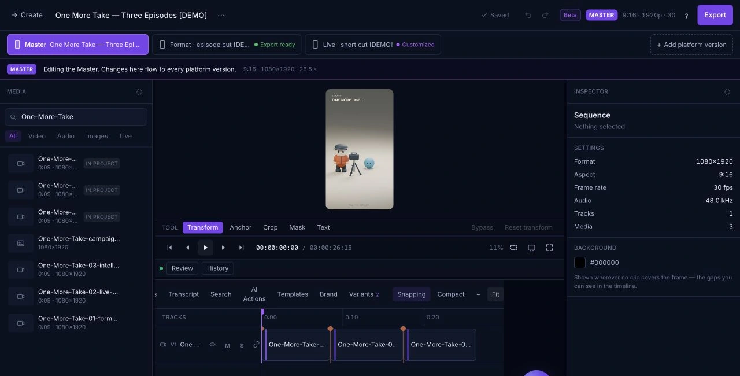This screenshot has width=740, height=376.
Task: Open the AI Actions tab
Action: 254,294
